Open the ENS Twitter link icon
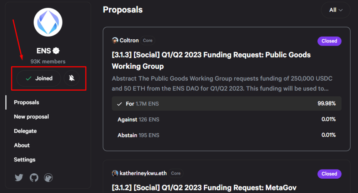Viewport: 358px width, 193px height. (19, 178)
